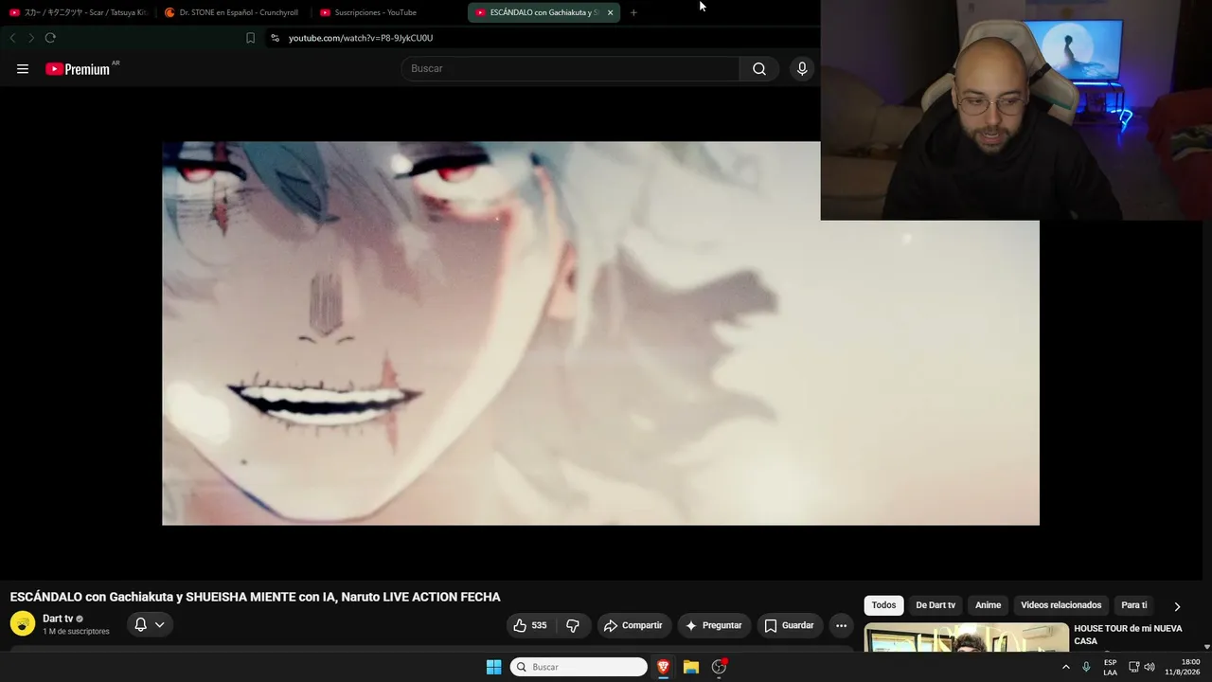The image size is (1212, 682).
Task: Click the video title ESCÁNDALO con Gachiakuta
Action: 256,597
